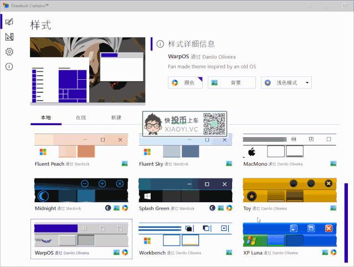Click Fluent Sky background image icon
354x267 pixels.
[x=229, y=163]
